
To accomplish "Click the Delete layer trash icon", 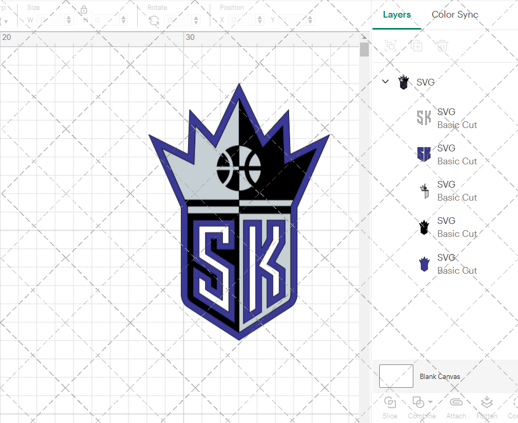I will click(442, 46).
